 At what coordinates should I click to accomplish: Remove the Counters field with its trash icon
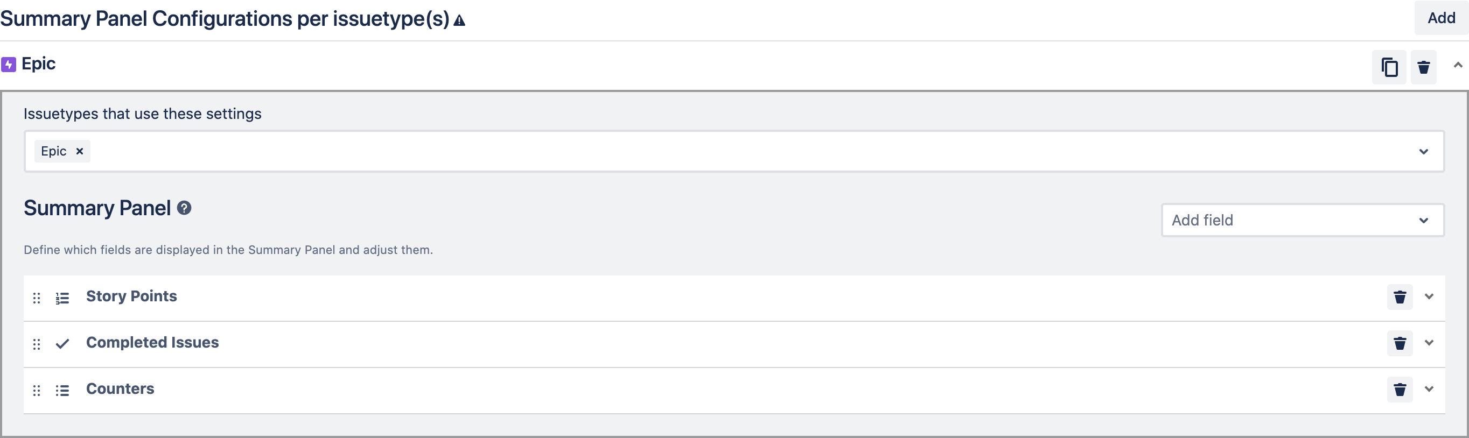1400,389
